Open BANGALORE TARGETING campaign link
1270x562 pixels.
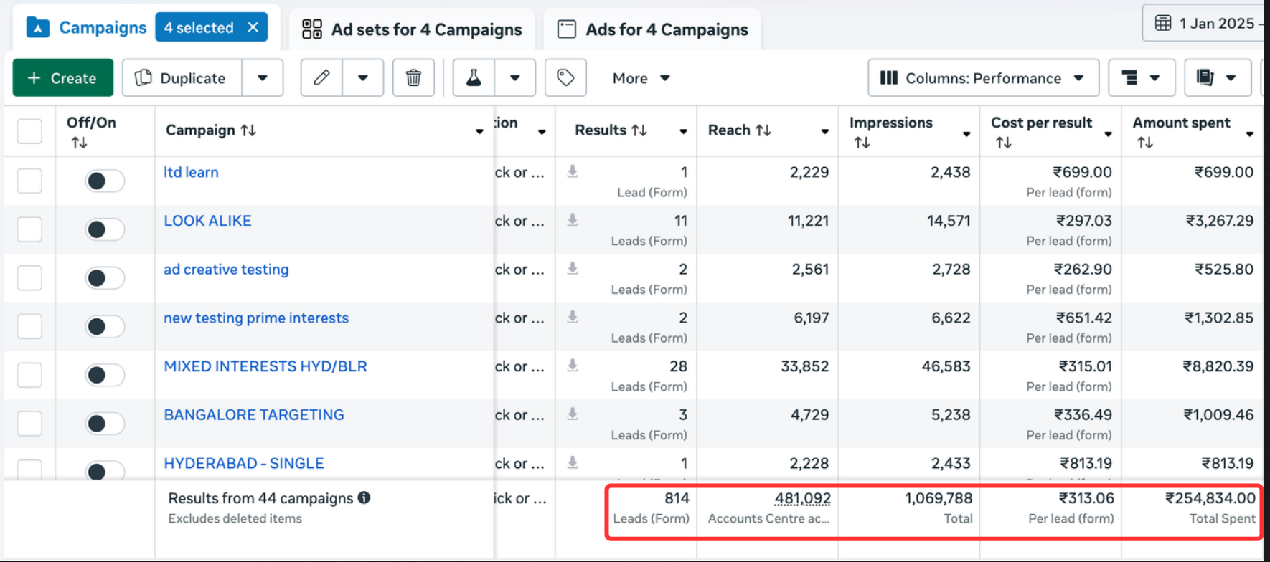(254, 415)
